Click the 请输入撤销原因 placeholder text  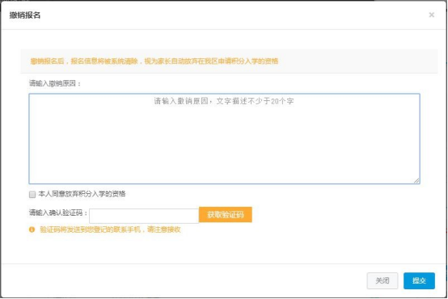[224, 101]
